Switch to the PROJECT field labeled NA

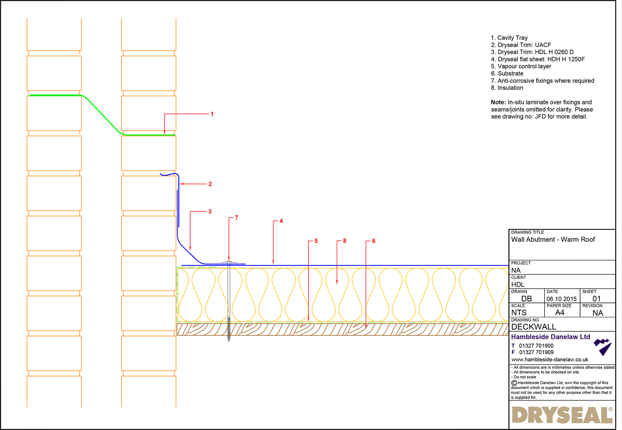coord(516,270)
